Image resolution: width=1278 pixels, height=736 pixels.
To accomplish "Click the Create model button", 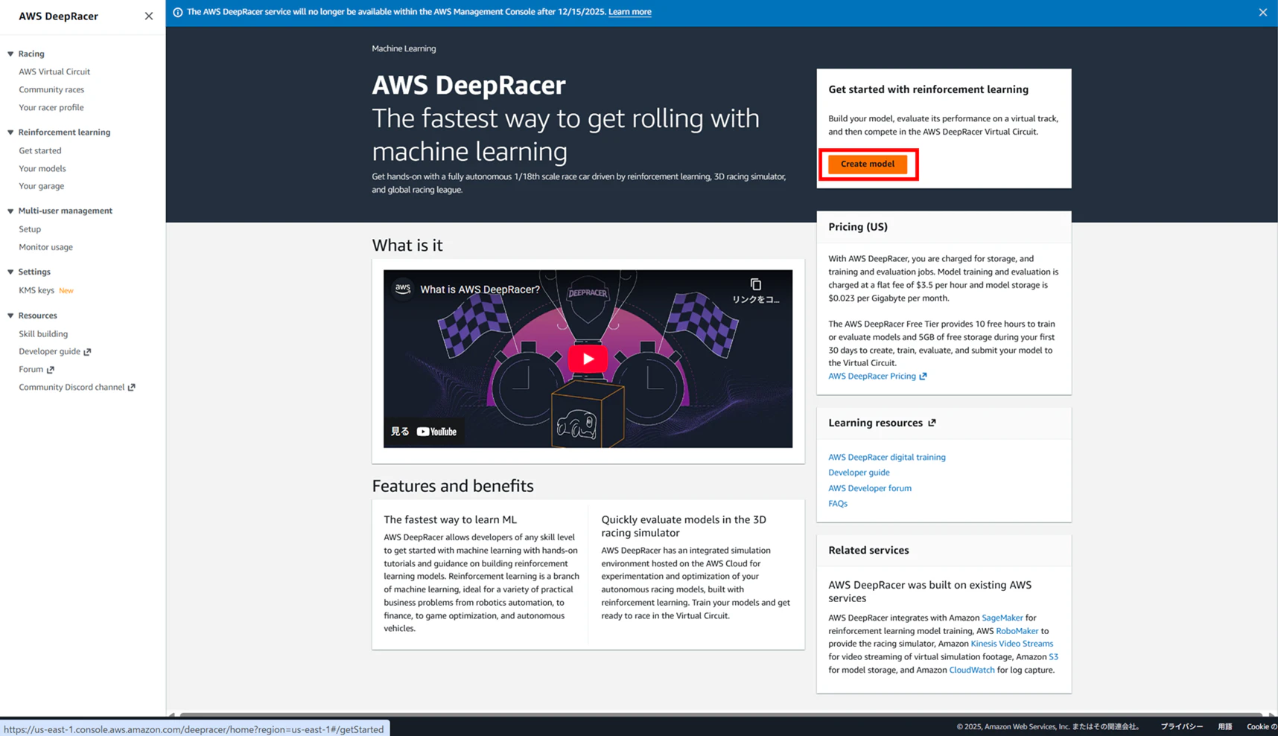I will (868, 164).
